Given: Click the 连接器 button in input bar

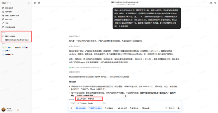Looking at the screenshot, I should pyautogui.click(x=146, y=108).
